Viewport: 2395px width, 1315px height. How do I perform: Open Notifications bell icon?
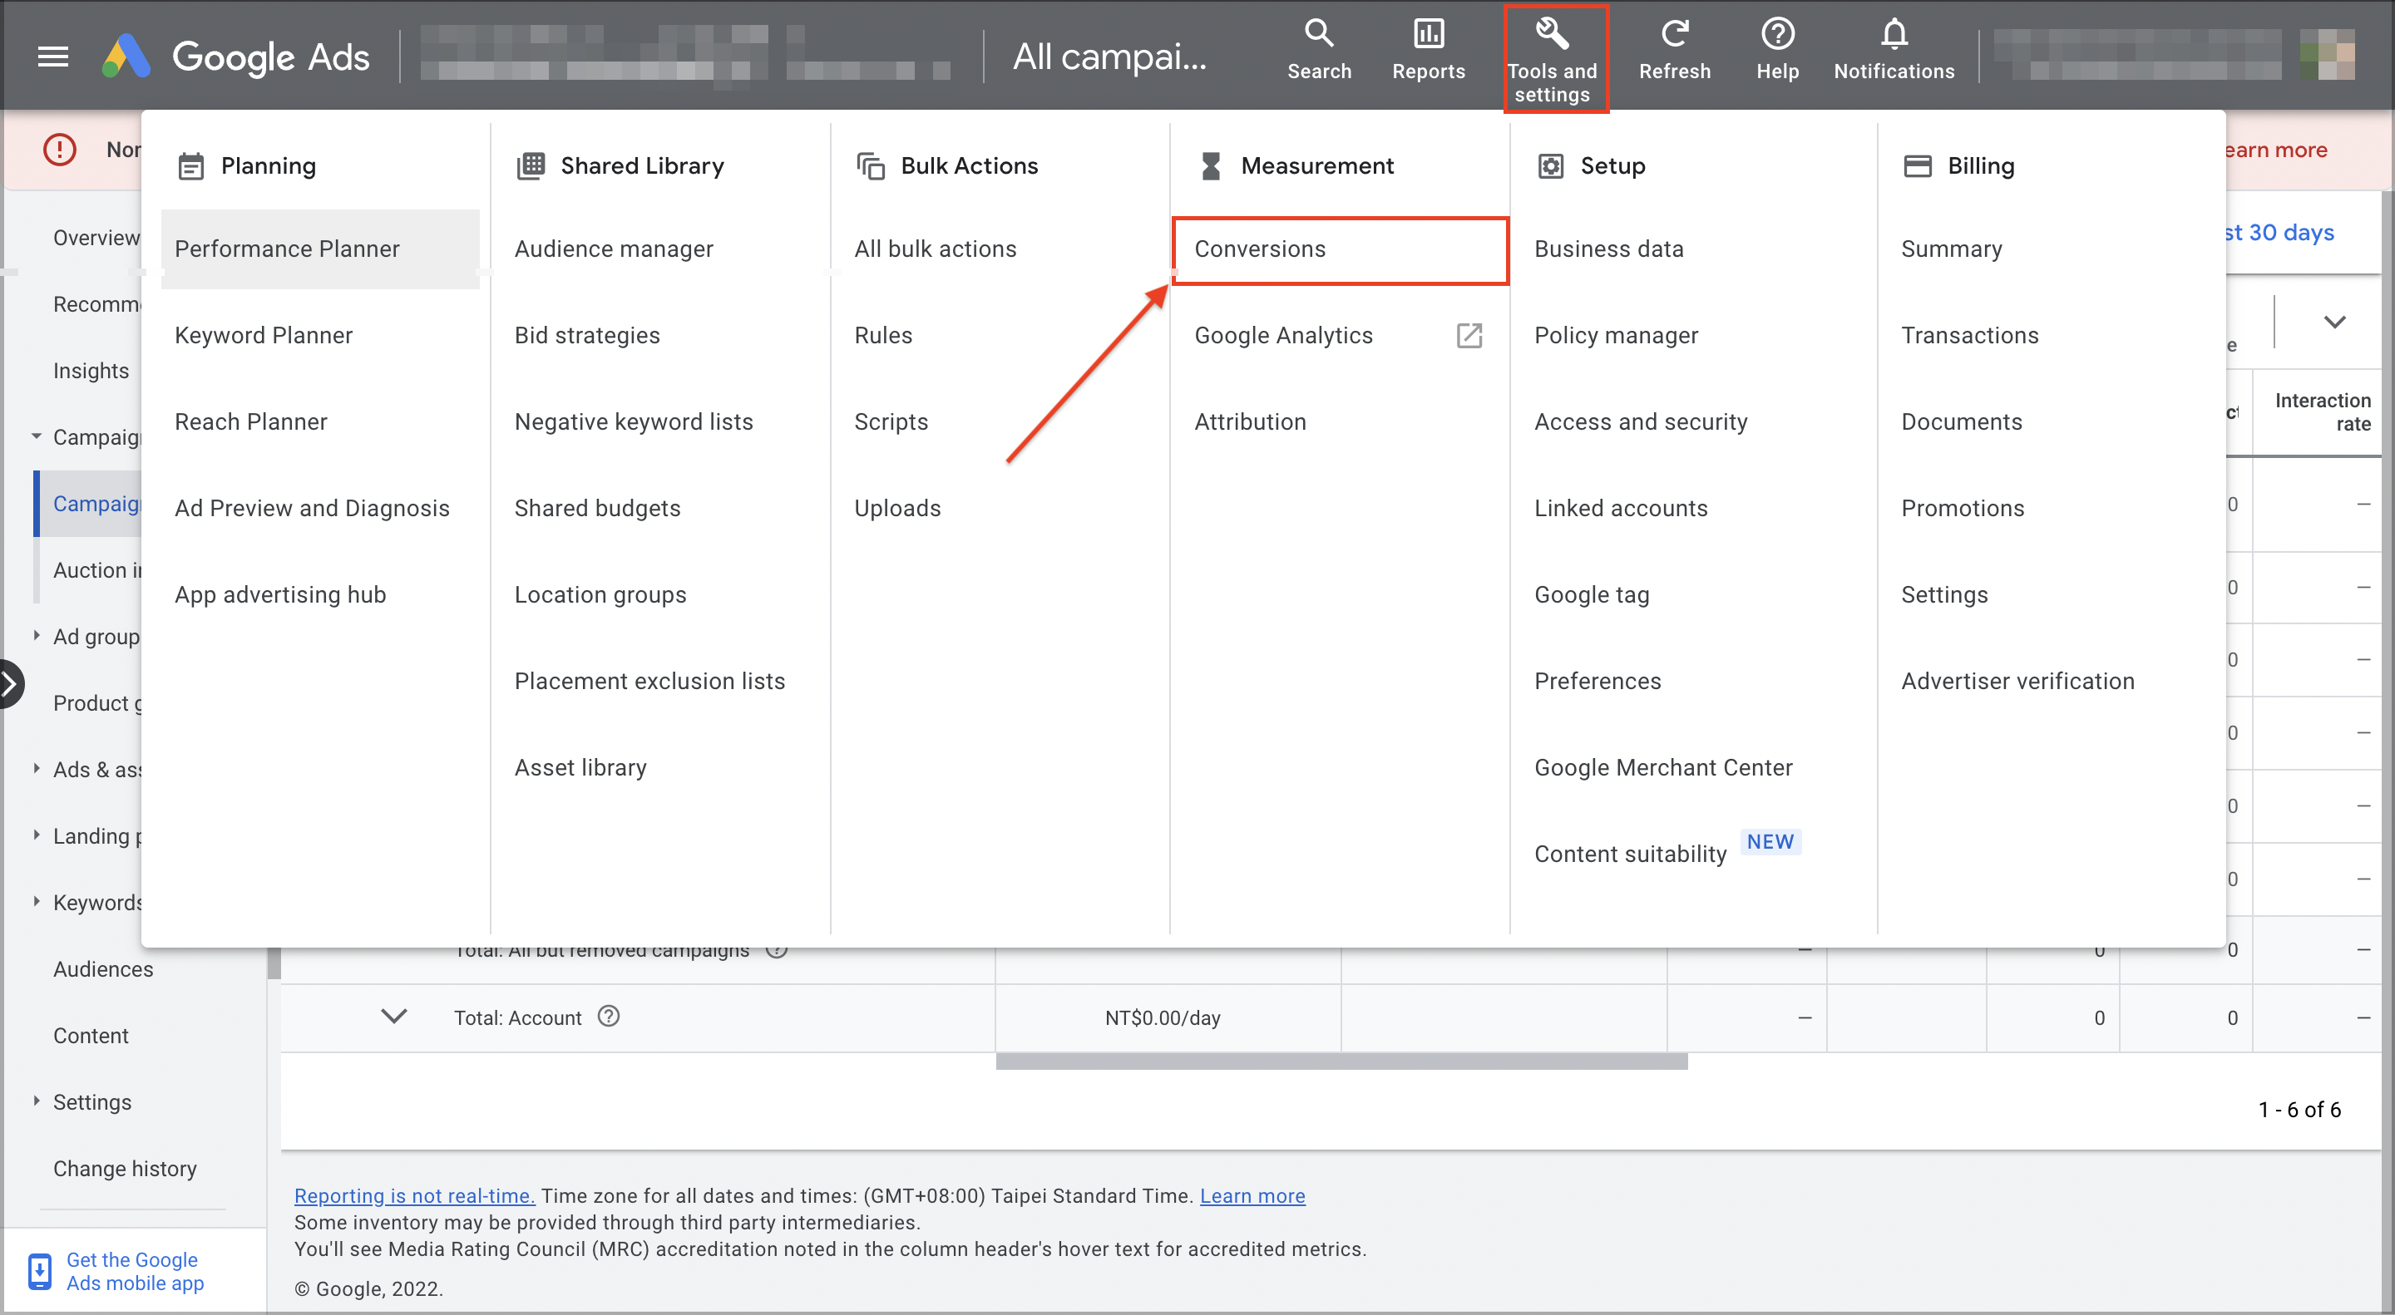1894,35
